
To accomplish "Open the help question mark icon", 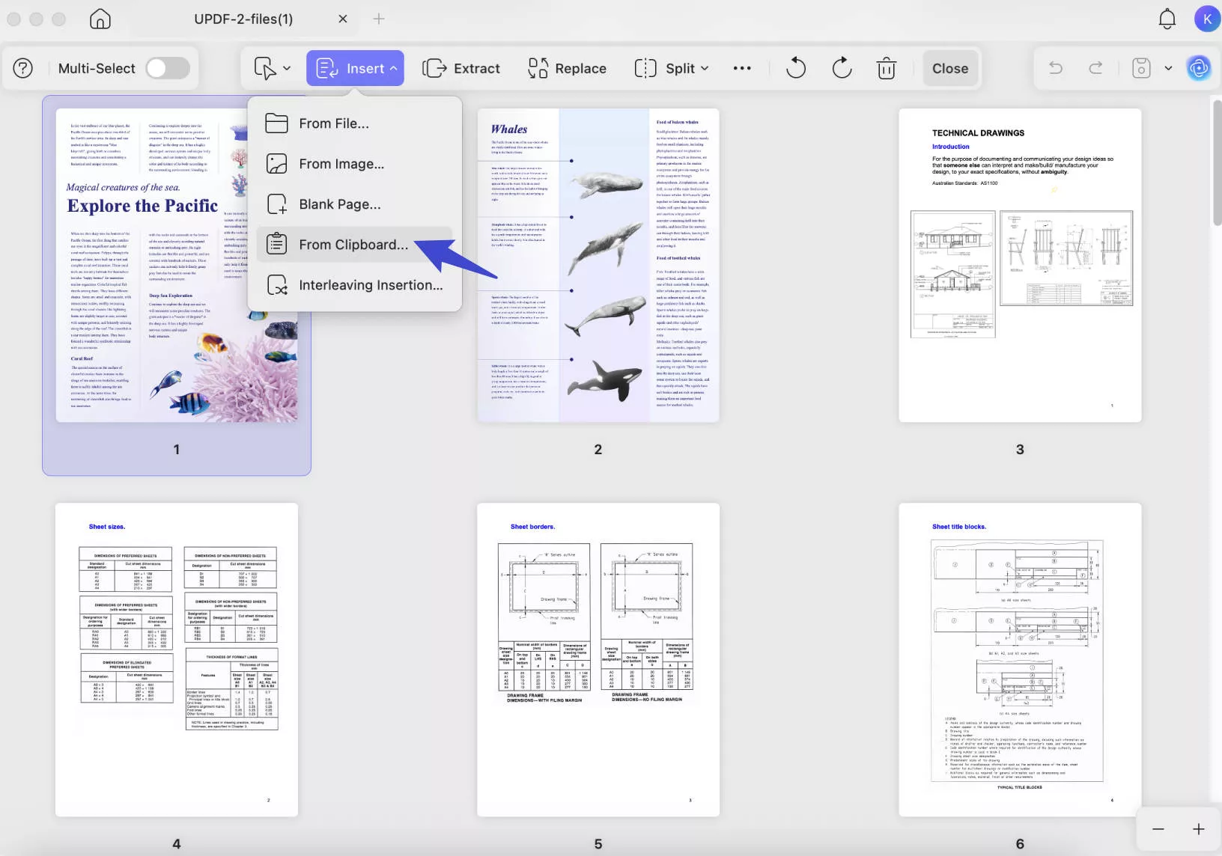I will tap(23, 68).
